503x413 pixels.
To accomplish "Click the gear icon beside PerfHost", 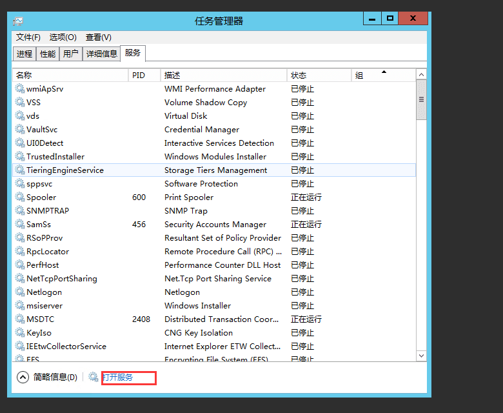I will click(x=20, y=265).
